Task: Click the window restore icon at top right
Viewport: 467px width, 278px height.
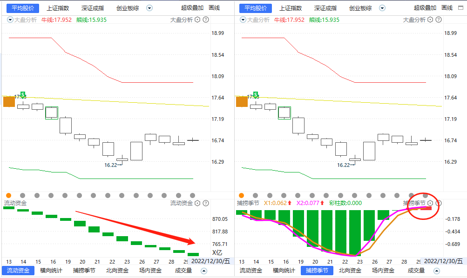Action: (461, 8)
